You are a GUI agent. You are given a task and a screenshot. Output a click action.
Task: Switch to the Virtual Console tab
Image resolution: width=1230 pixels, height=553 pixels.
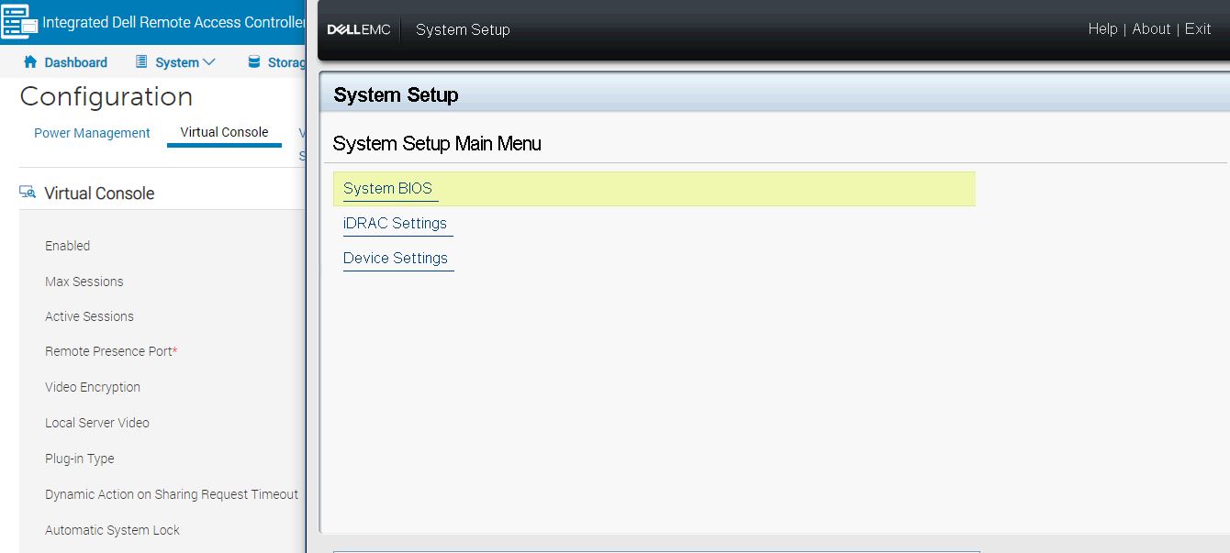point(224,132)
